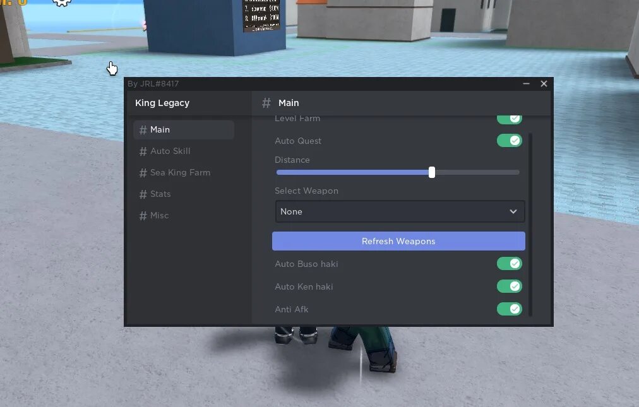Open the Main section in sidebar
The image size is (639, 407).
tap(183, 129)
